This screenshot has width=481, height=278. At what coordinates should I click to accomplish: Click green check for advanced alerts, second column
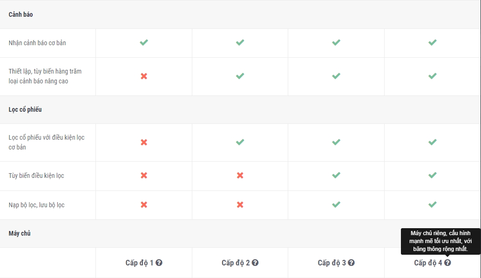pos(240,76)
